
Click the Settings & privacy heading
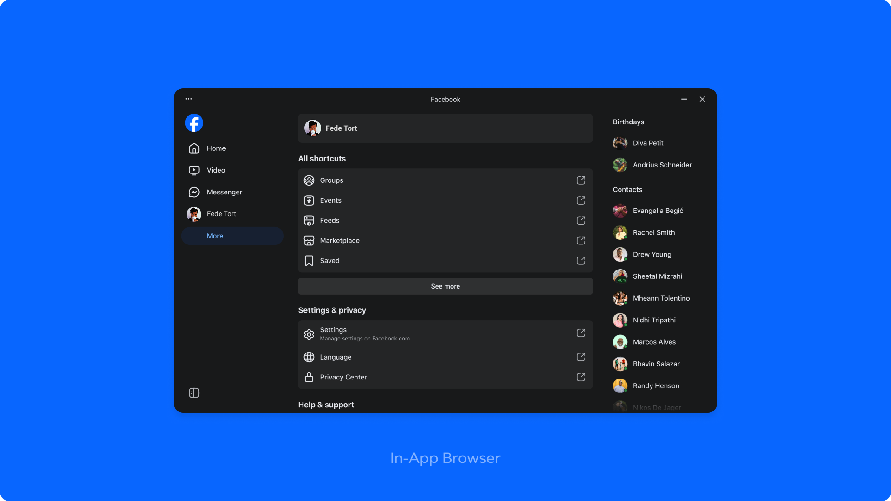[332, 310]
